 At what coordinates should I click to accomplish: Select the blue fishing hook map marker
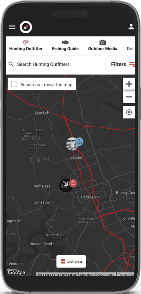pyautogui.click(x=79, y=142)
